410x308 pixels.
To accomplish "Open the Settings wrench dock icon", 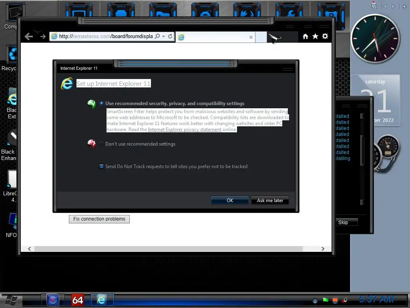I will pyautogui.click(x=289, y=10).
